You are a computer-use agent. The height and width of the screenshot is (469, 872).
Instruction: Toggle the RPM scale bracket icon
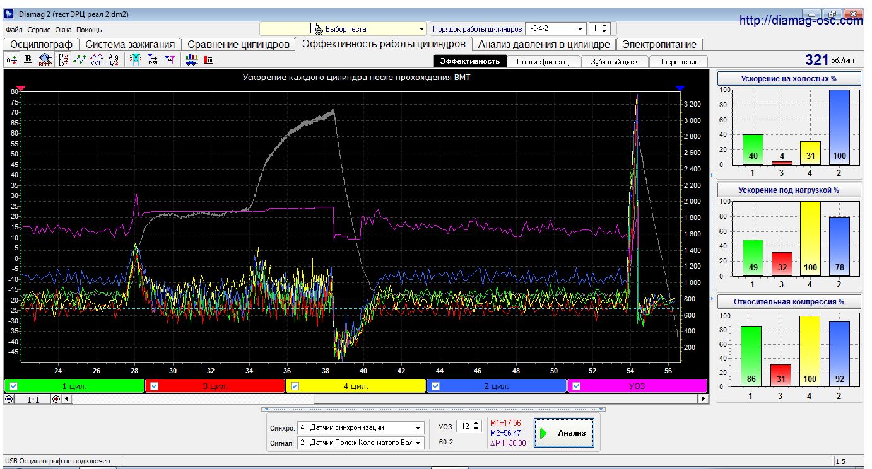63,59
